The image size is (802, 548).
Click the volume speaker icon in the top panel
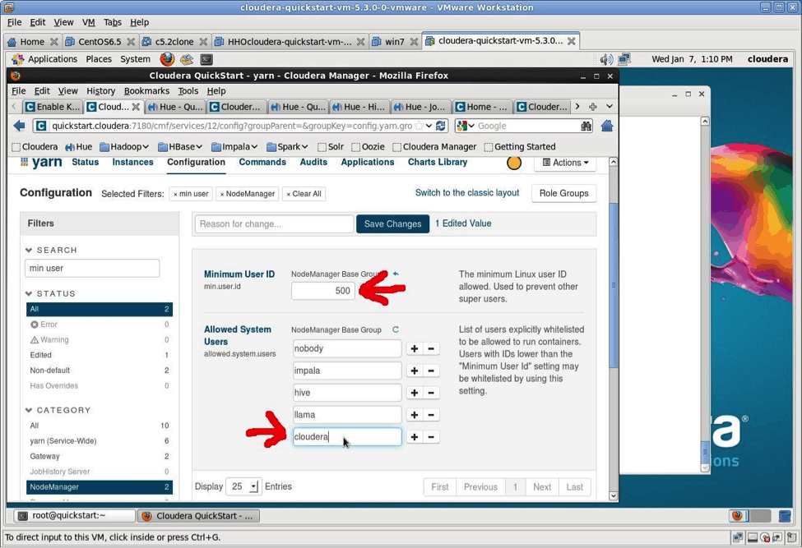tap(606, 59)
